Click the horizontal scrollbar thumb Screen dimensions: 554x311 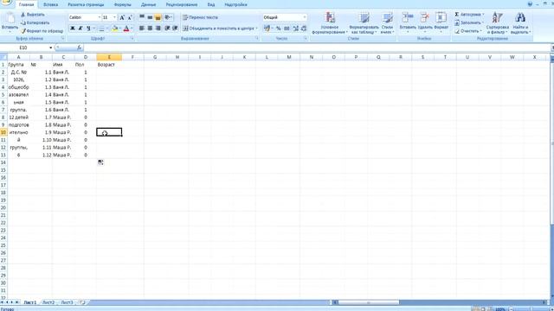tap(369, 302)
